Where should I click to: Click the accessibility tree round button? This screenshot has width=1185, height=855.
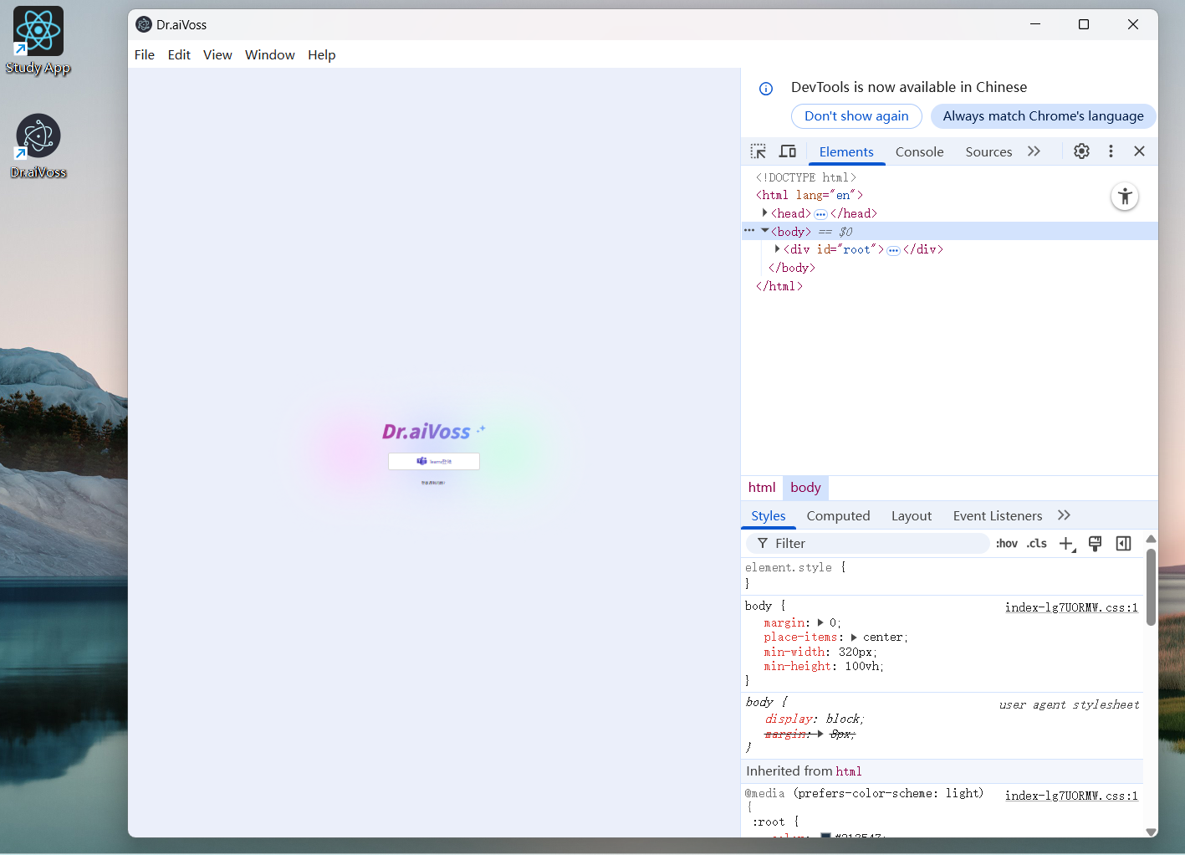click(x=1125, y=197)
